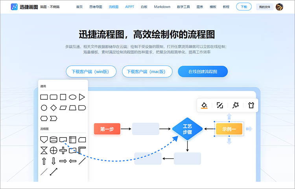Open the fill color bucket tool
Image resolution: width=295 pixels, height=189 pixels.
point(204,105)
